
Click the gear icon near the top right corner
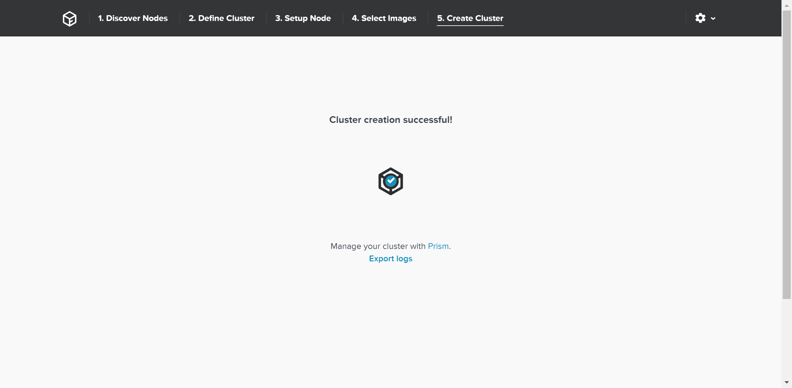(x=700, y=18)
